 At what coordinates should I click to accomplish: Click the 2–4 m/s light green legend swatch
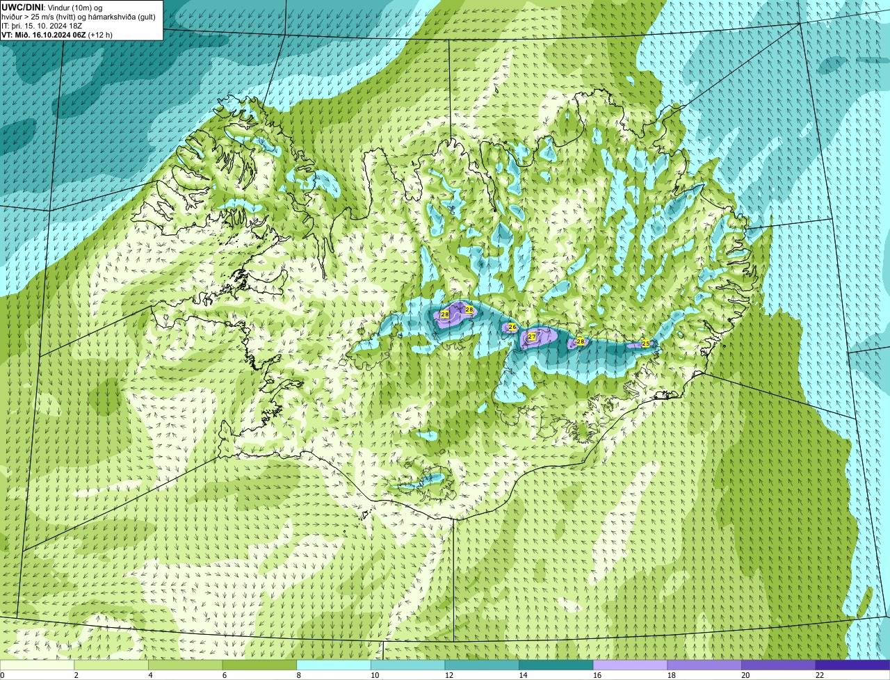click(x=111, y=665)
